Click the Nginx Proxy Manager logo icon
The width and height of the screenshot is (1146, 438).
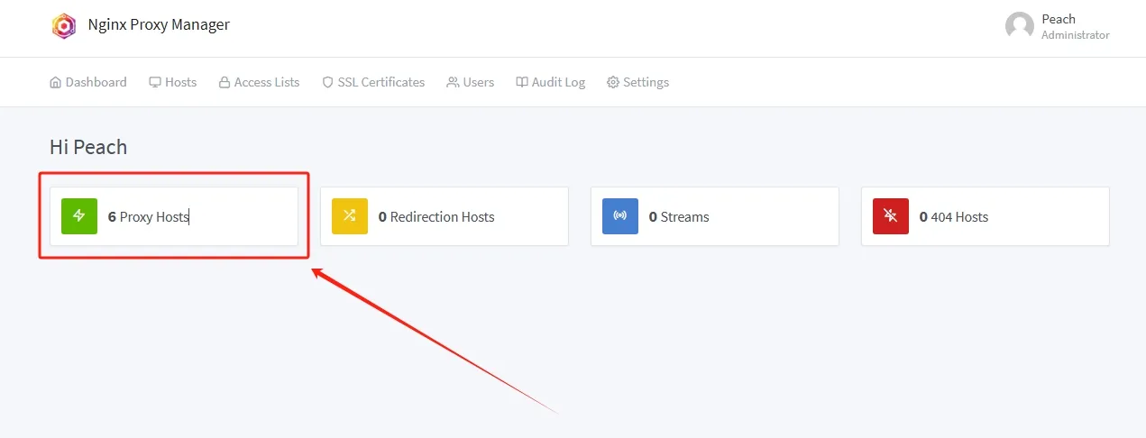[x=64, y=26]
